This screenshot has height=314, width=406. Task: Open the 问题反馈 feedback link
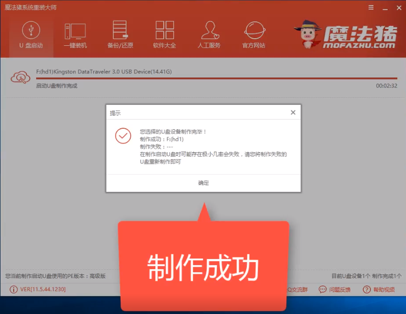click(336, 290)
